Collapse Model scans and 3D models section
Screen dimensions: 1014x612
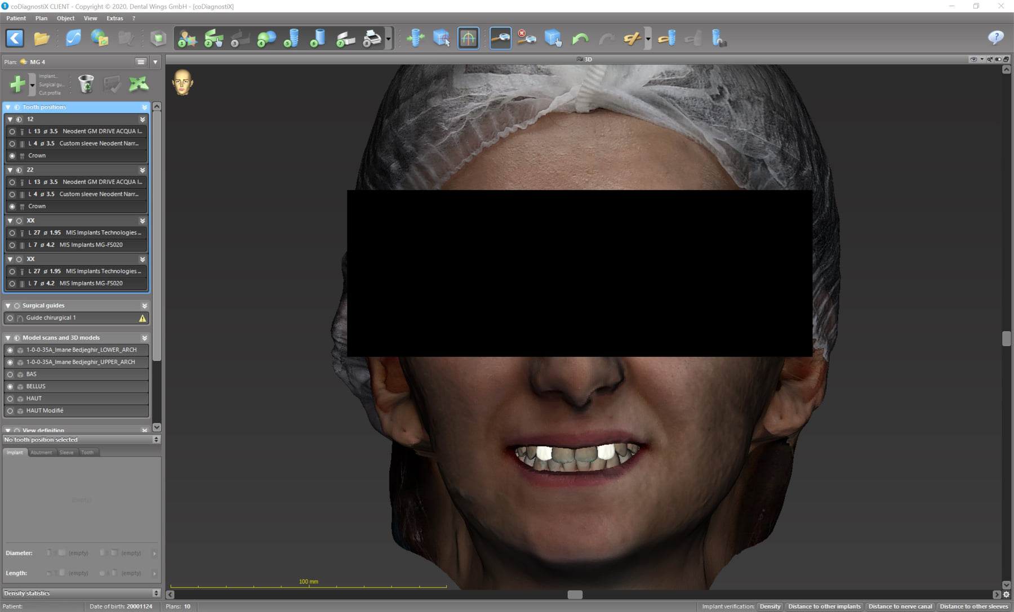pyautogui.click(x=8, y=338)
